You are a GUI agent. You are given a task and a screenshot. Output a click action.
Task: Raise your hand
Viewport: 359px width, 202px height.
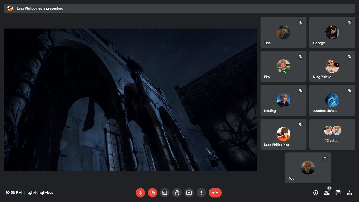pos(177,193)
